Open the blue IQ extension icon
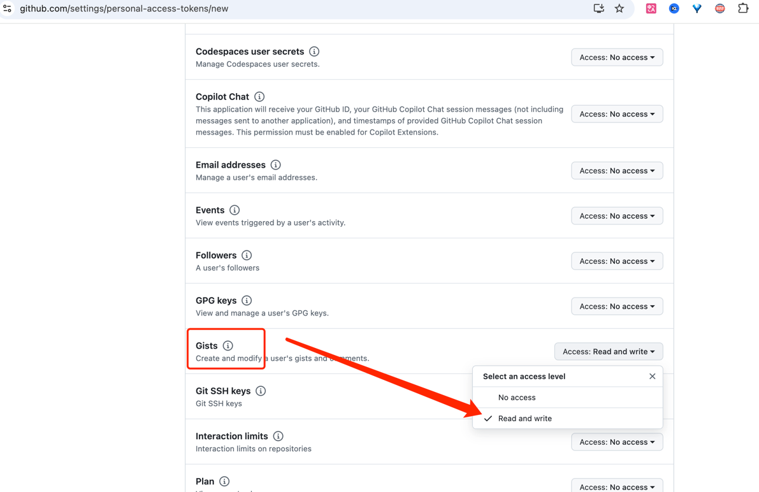This screenshot has height=492, width=759. pyautogui.click(x=674, y=8)
